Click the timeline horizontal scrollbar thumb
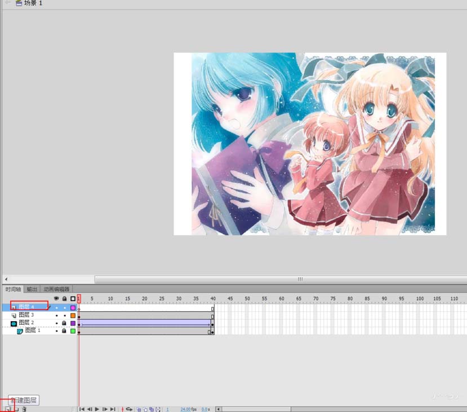This screenshot has width=467, height=412. point(256,409)
